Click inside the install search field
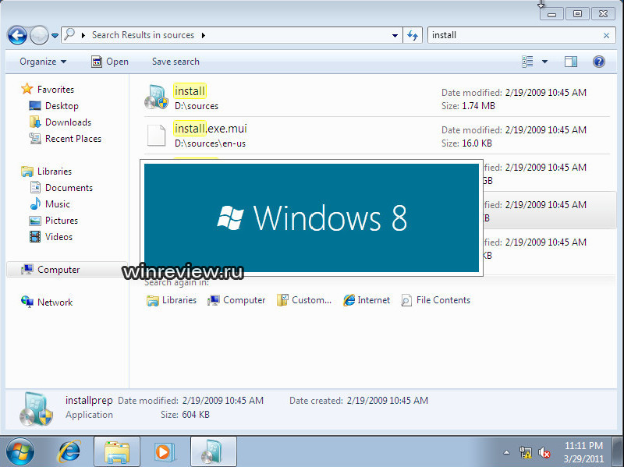Image resolution: width=624 pixels, height=467 pixels. (x=515, y=35)
